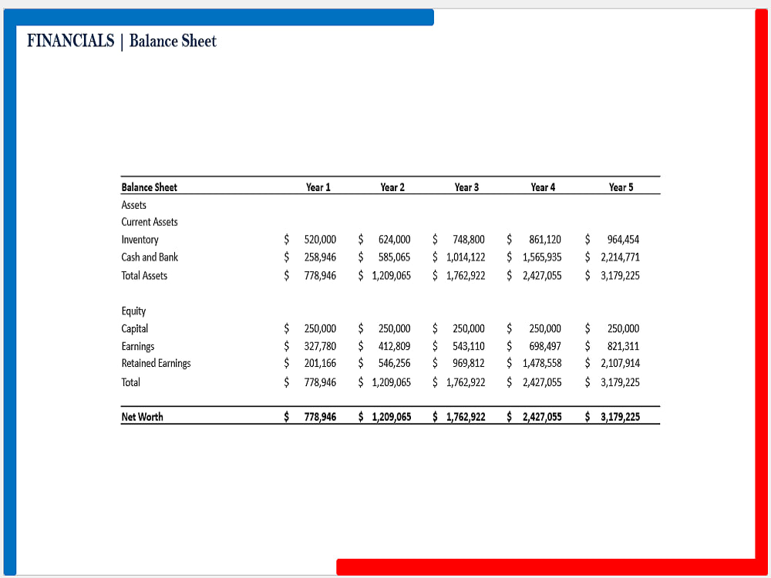771x578 pixels.
Task: Click Cash and Bank value 1,014,122
Action: point(466,257)
